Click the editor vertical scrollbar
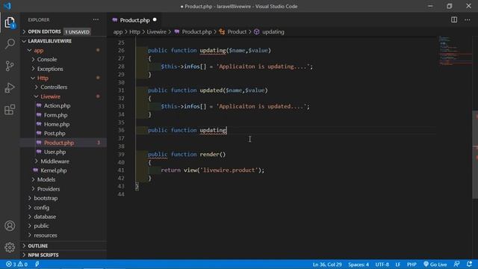 (x=475, y=155)
